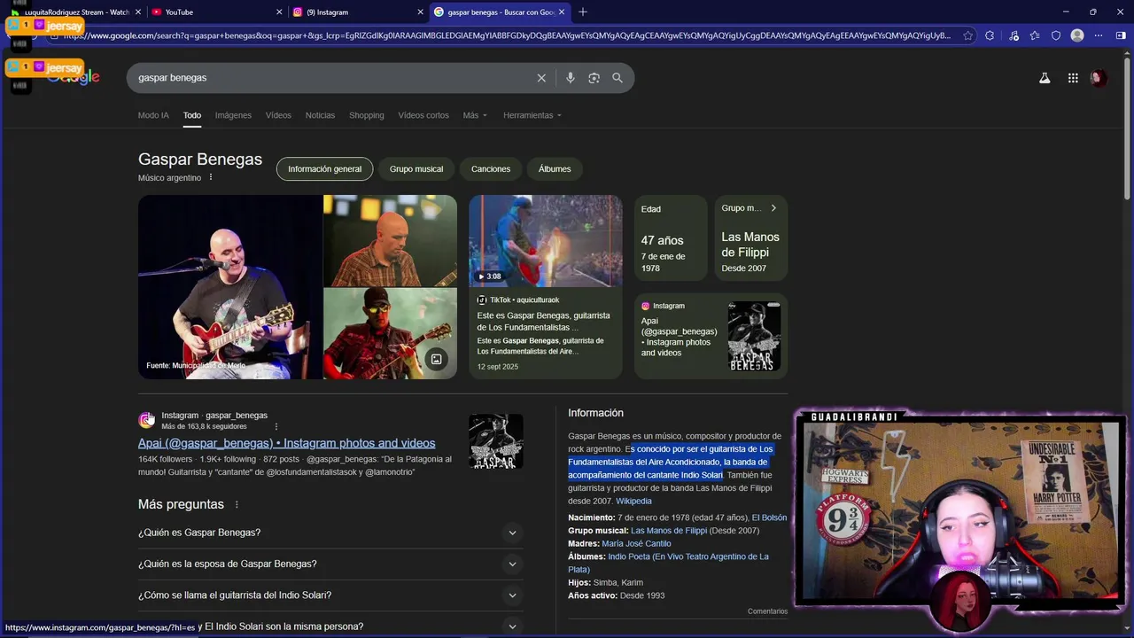The image size is (1134, 638).
Task: Open the Herramientas dropdown
Action: coord(532,115)
